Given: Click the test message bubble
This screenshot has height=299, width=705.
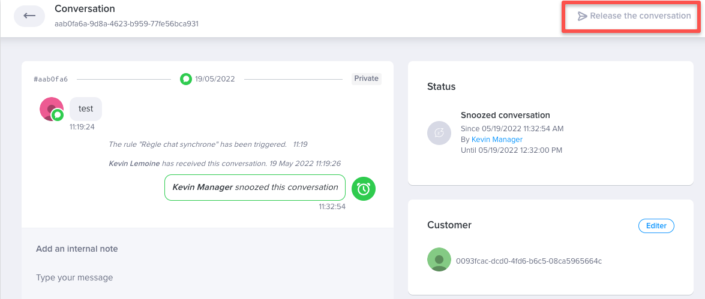Looking at the screenshot, I should point(86,109).
